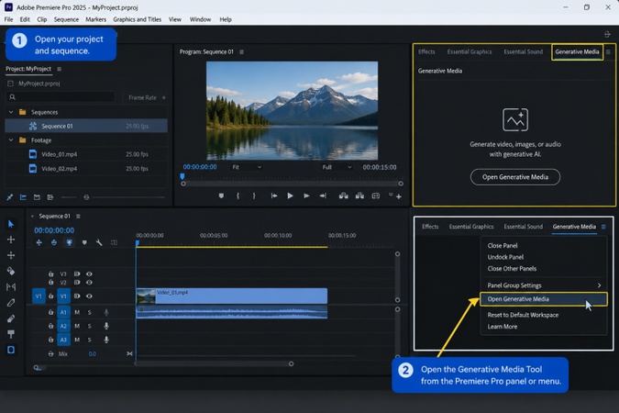
Task: Open the Fit zoom level dropdown
Action: pyautogui.click(x=247, y=167)
